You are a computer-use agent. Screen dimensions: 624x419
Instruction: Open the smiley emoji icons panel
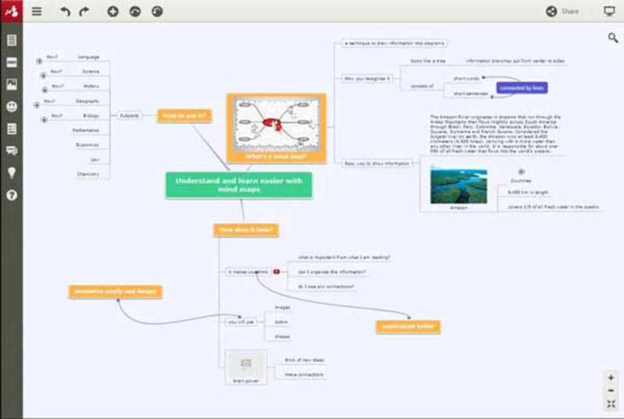[x=12, y=106]
